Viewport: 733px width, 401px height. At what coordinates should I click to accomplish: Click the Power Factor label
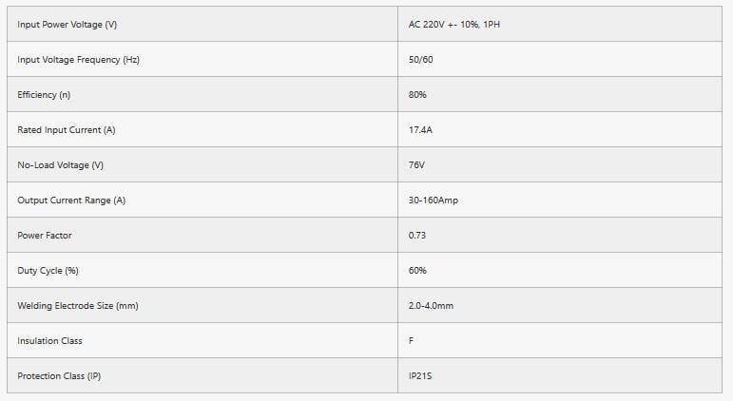(45, 235)
